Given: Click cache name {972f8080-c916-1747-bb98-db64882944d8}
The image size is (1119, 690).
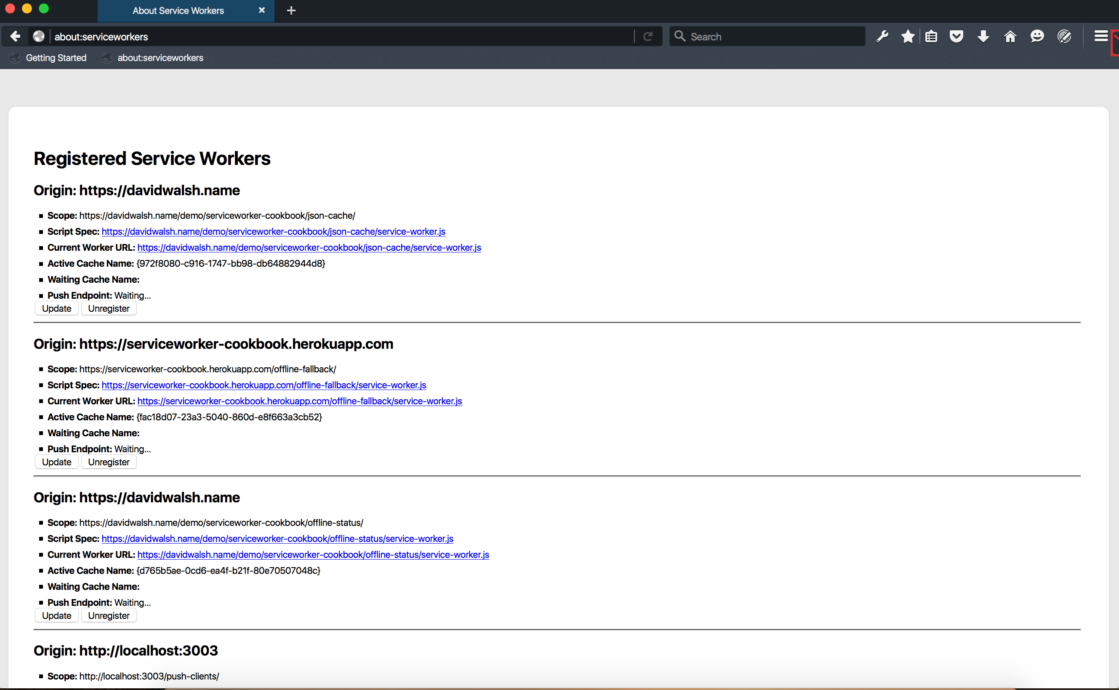Looking at the screenshot, I should (231, 263).
